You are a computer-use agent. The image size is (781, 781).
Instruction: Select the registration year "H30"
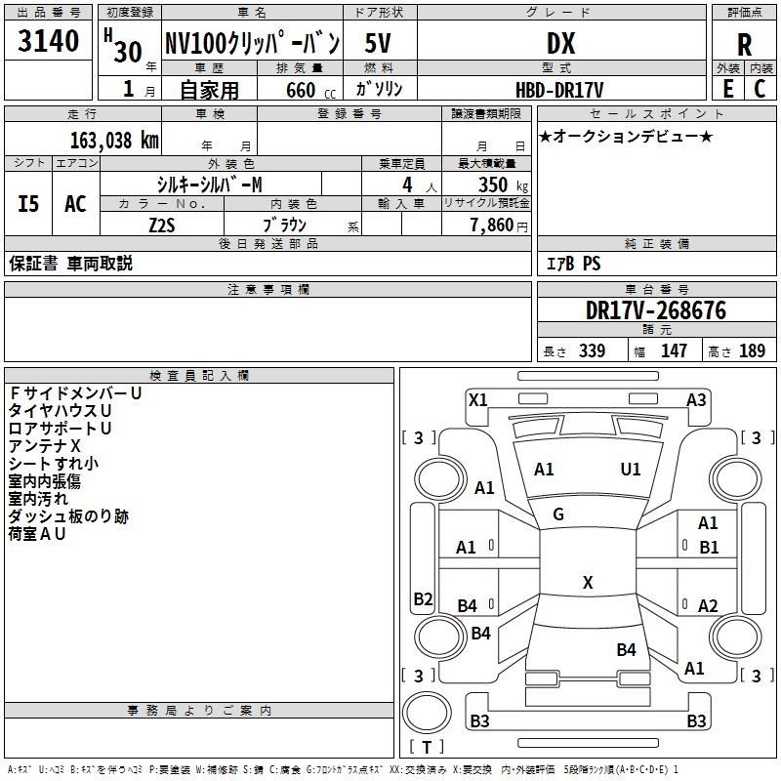pos(124,46)
